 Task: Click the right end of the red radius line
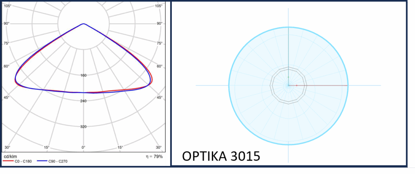tap(347, 86)
